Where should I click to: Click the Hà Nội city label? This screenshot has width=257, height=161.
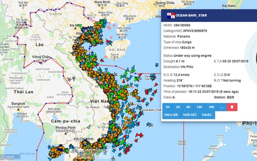click(74, 25)
